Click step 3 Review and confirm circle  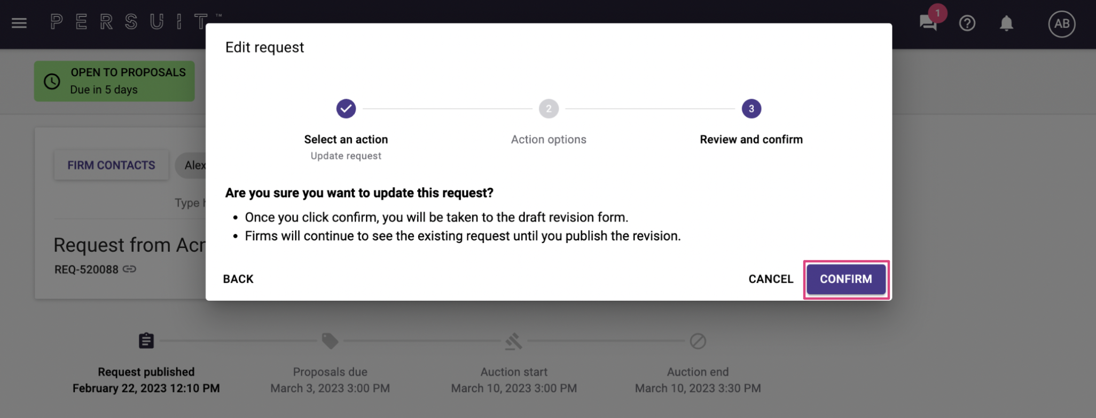[x=751, y=109]
